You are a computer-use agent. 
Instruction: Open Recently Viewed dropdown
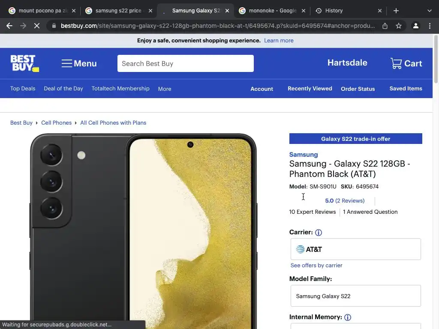coord(310,88)
